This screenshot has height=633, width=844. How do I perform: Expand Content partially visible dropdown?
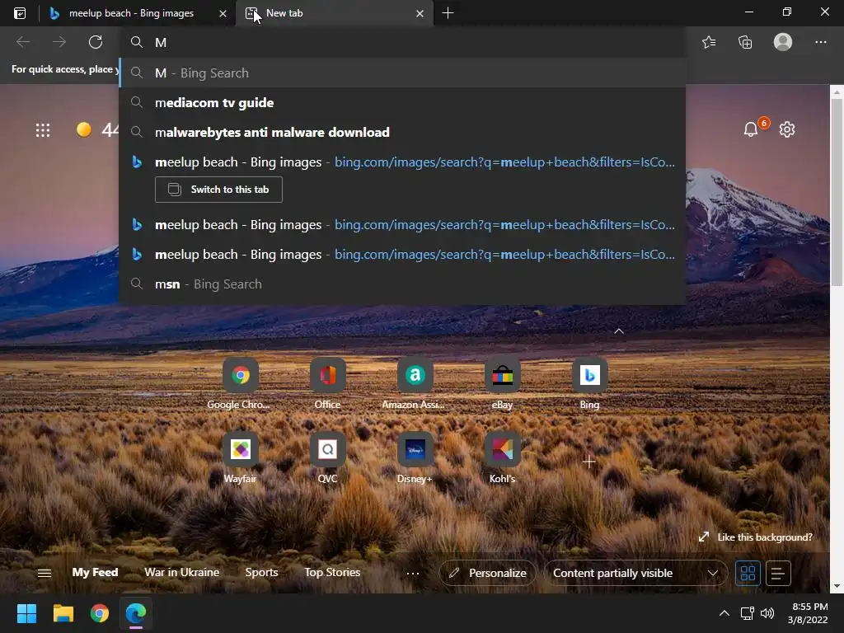[x=635, y=574]
